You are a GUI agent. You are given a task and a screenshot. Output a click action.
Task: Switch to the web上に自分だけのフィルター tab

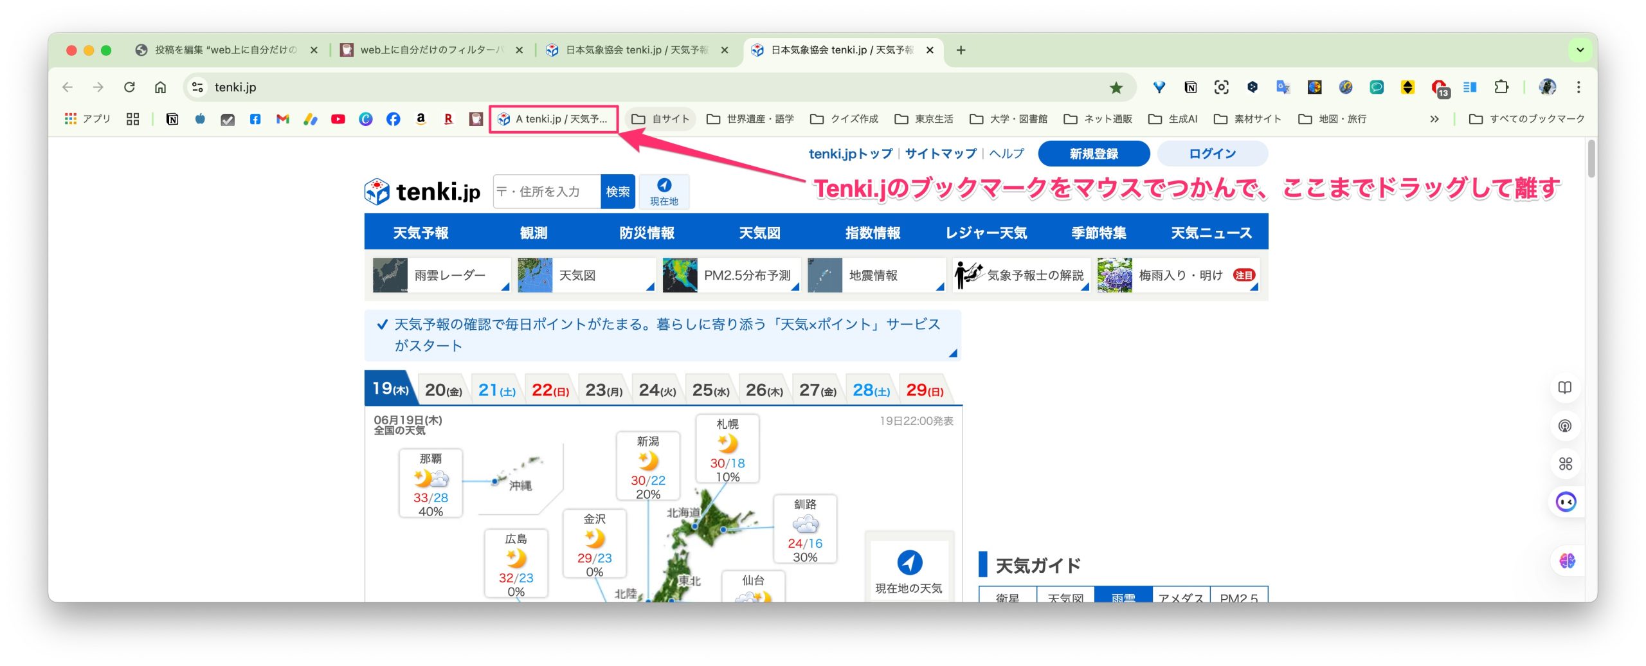click(x=432, y=50)
